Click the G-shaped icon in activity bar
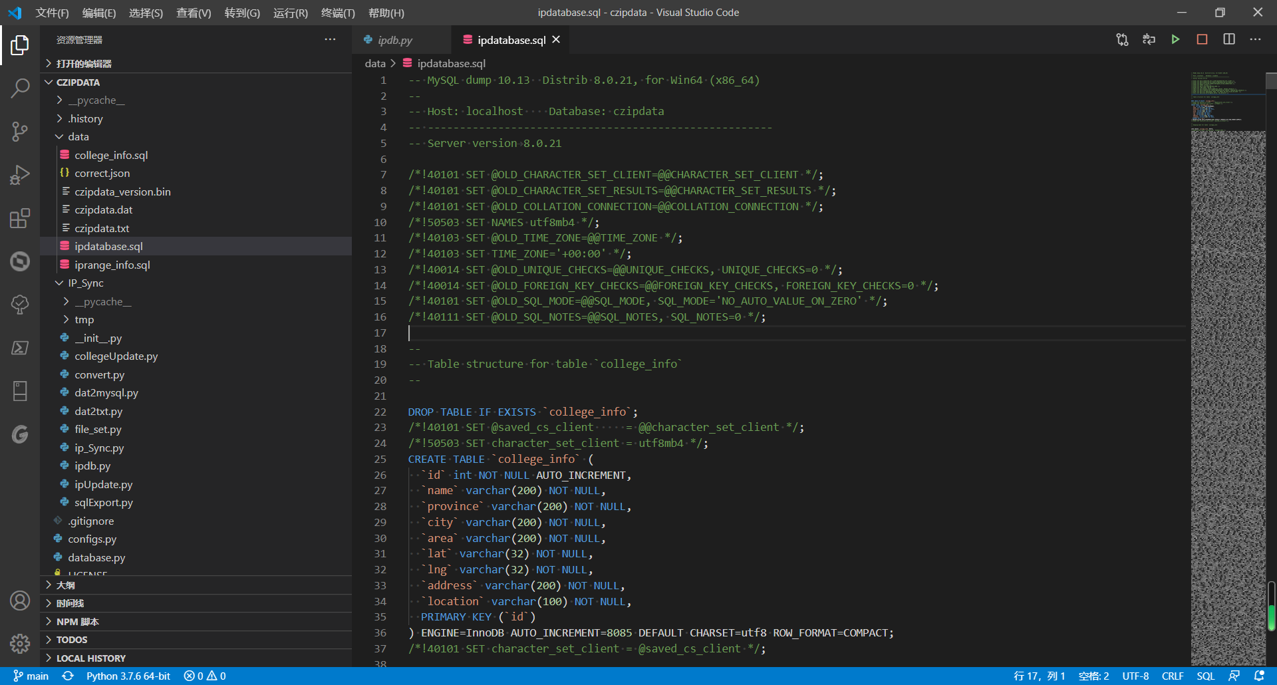The height and width of the screenshot is (685, 1277). pyautogui.click(x=20, y=434)
